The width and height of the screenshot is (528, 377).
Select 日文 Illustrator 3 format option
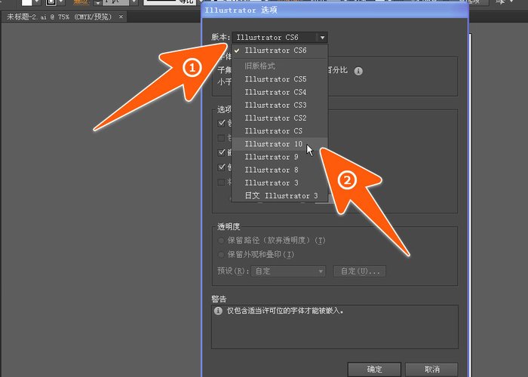(281, 195)
